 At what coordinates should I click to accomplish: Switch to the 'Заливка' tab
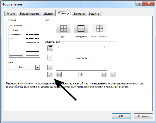tap(79, 14)
